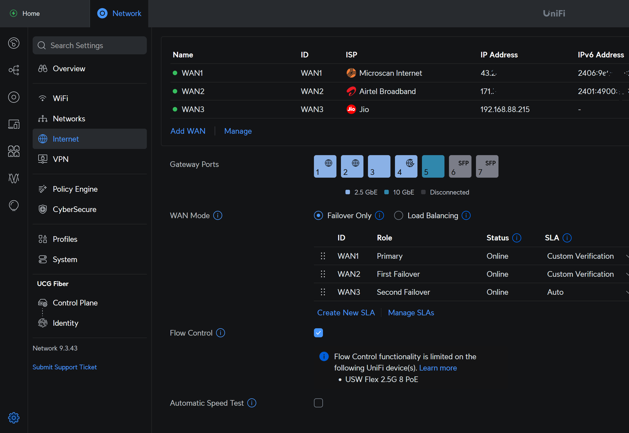The height and width of the screenshot is (433, 629).
Task: Select gateway port 4
Action: click(406, 166)
